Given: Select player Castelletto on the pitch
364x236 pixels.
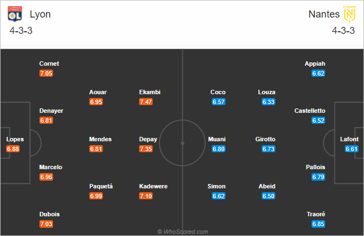Looking at the screenshot, I should pyautogui.click(x=310, y=111).
